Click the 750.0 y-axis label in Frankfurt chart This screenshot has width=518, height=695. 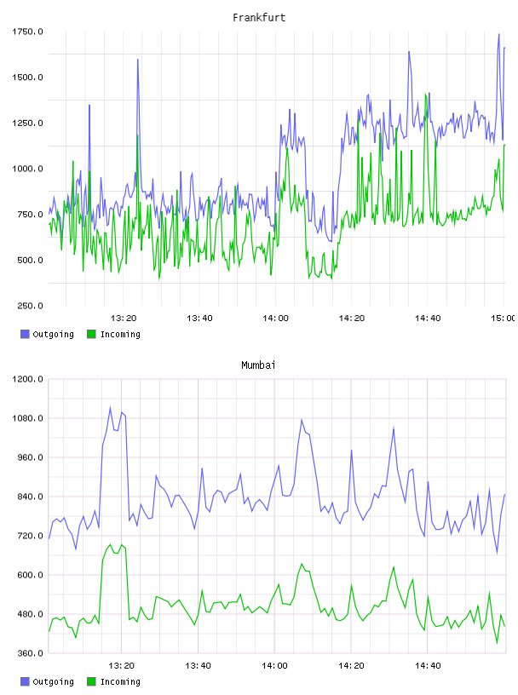[30, 214]
